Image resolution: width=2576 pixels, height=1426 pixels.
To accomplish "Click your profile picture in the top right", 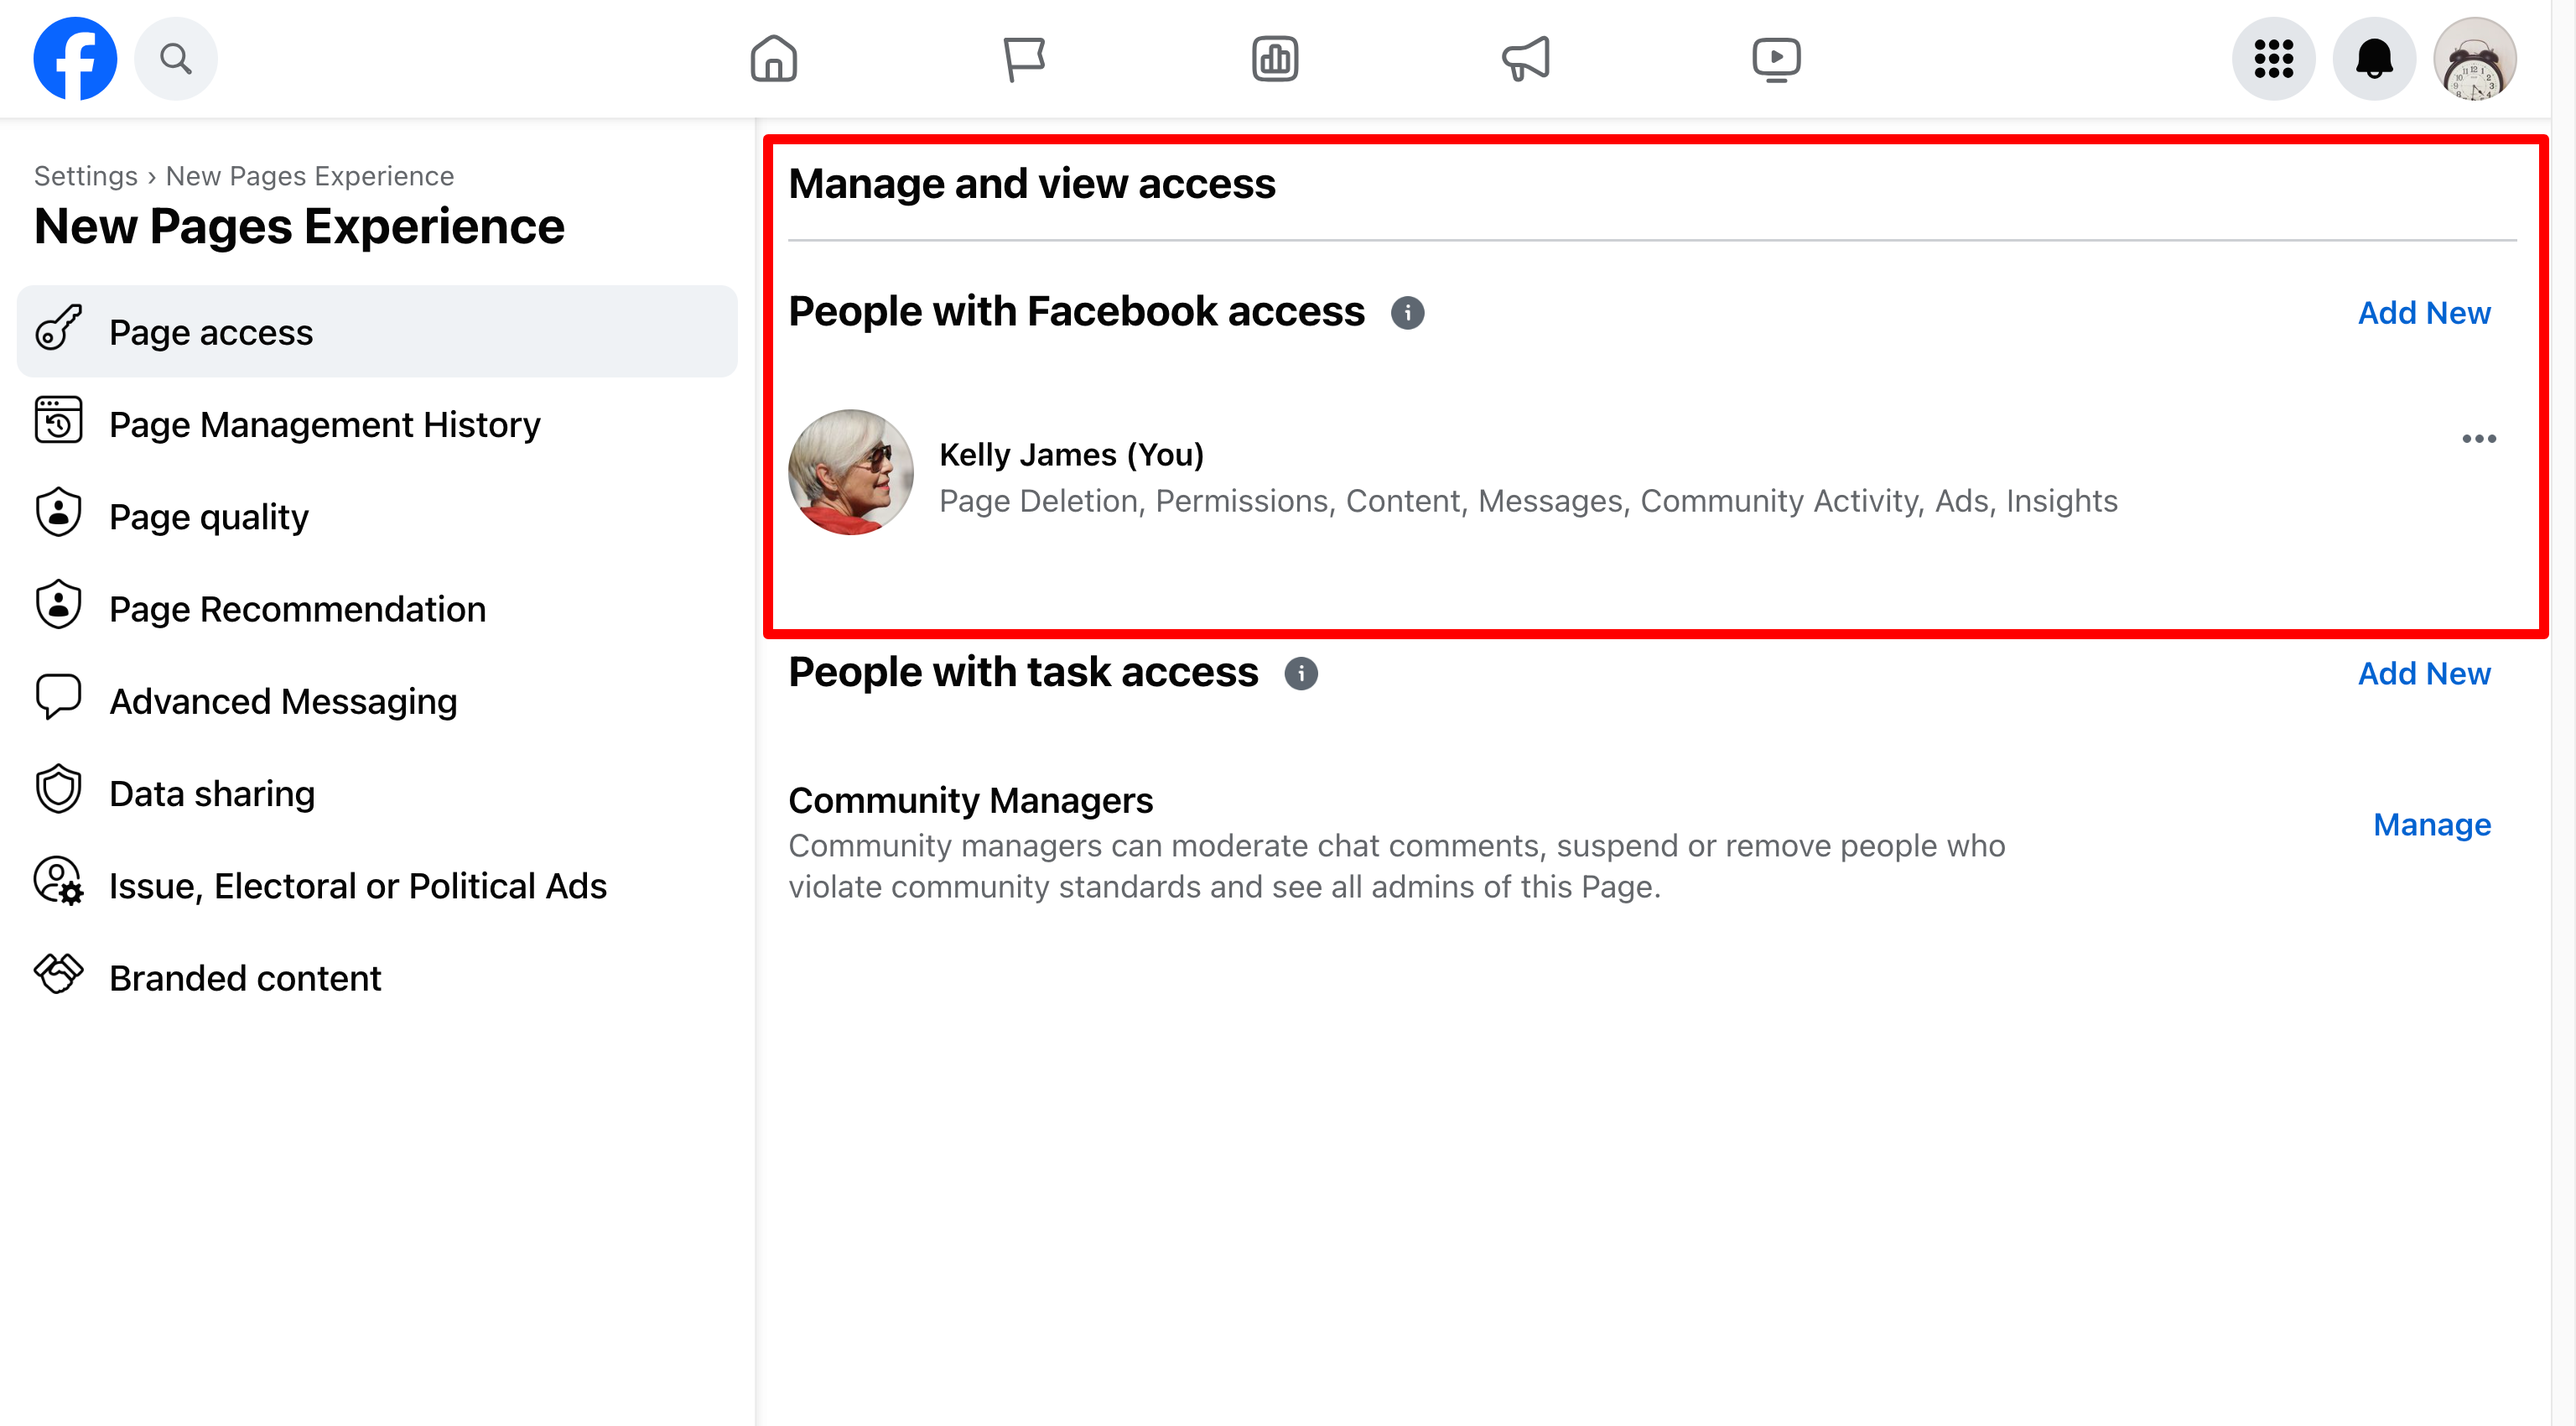I will coord(2476,58).
